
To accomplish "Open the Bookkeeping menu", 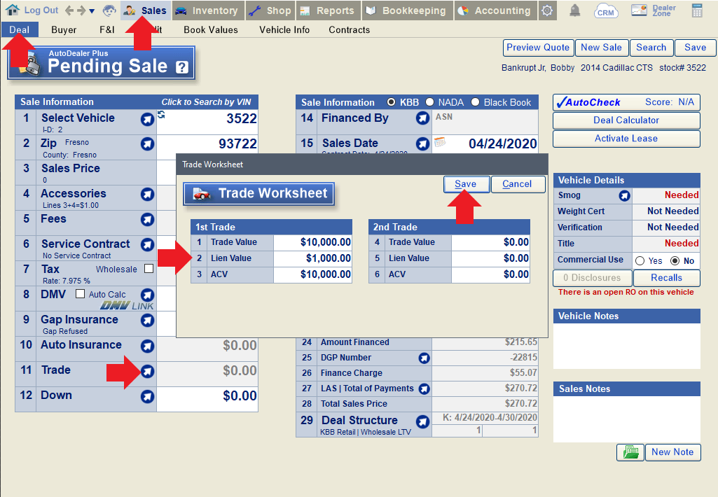I will 407,10.
